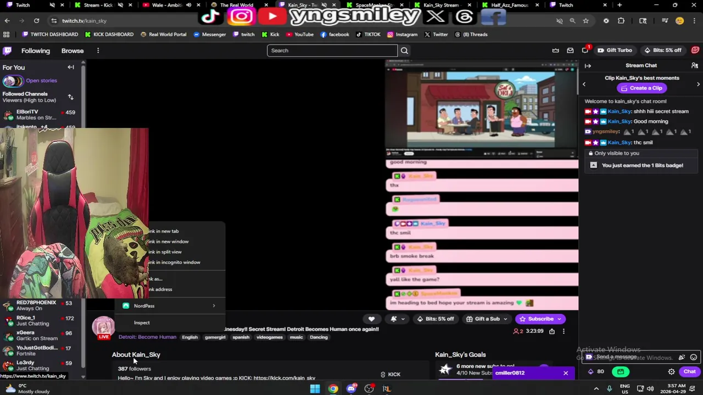Click the Twitch search field

coord(332,50)
